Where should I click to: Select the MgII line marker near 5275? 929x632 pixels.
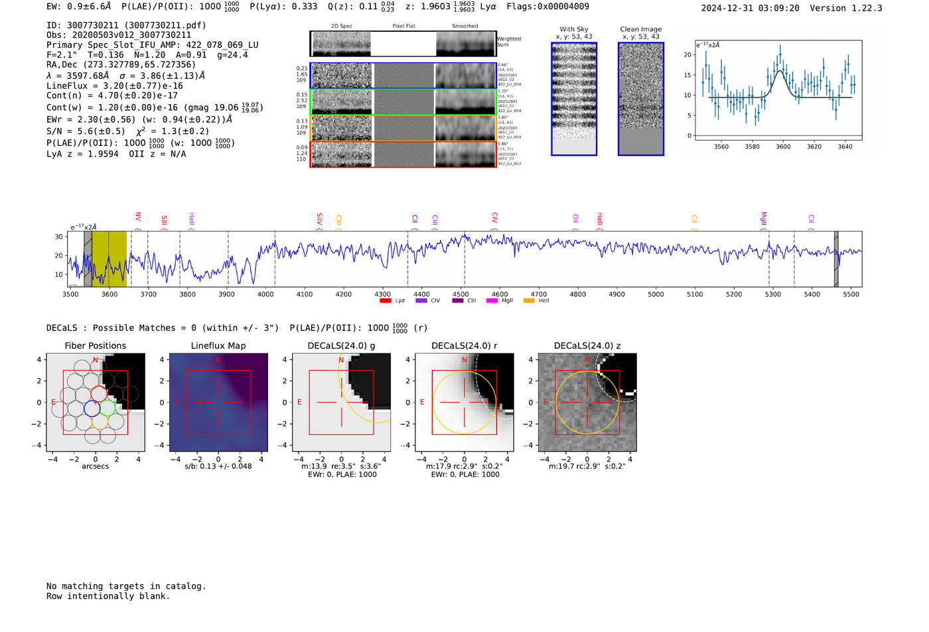(763, 221)
